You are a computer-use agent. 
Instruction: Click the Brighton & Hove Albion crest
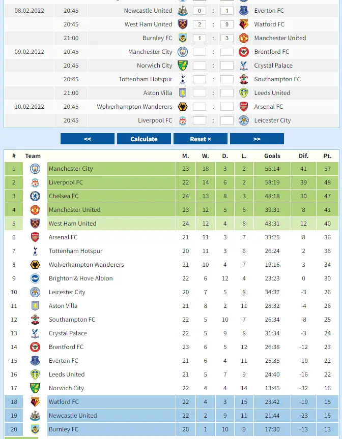pyautogui.click(x=35, y=278)
